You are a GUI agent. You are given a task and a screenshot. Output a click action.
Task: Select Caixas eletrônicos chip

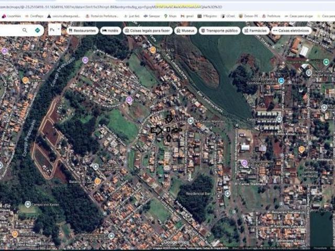292,31
